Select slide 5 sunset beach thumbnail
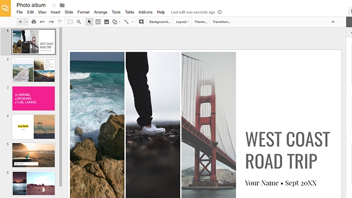The width and height of the screenshot is (352, 198). [34, 155]
